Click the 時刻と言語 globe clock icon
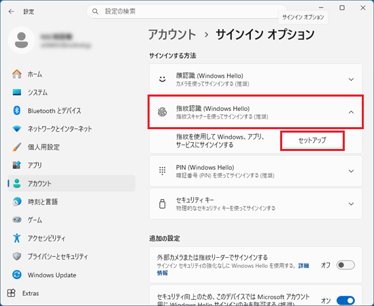This screenshot has width=374, height=306. [x=17, y=201]
